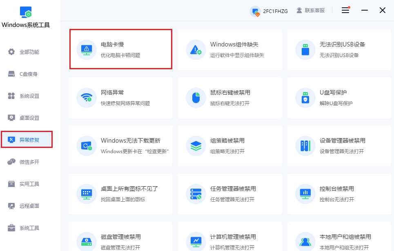
Task: Click the Windows组件缺失 alert icon
Action: (196, 50)
